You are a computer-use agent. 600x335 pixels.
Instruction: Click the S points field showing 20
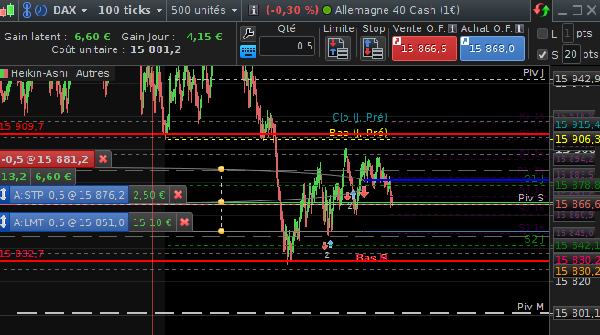coord(571,54)
